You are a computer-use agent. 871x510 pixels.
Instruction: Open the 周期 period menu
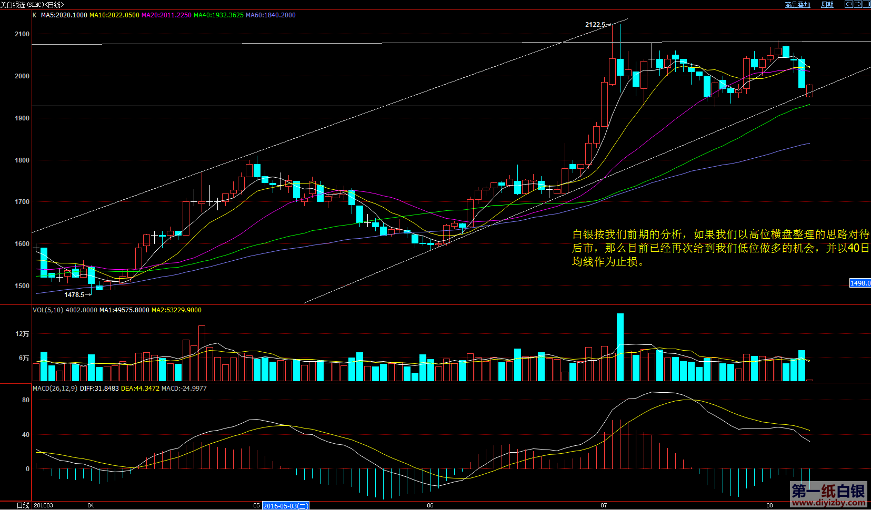827,5
